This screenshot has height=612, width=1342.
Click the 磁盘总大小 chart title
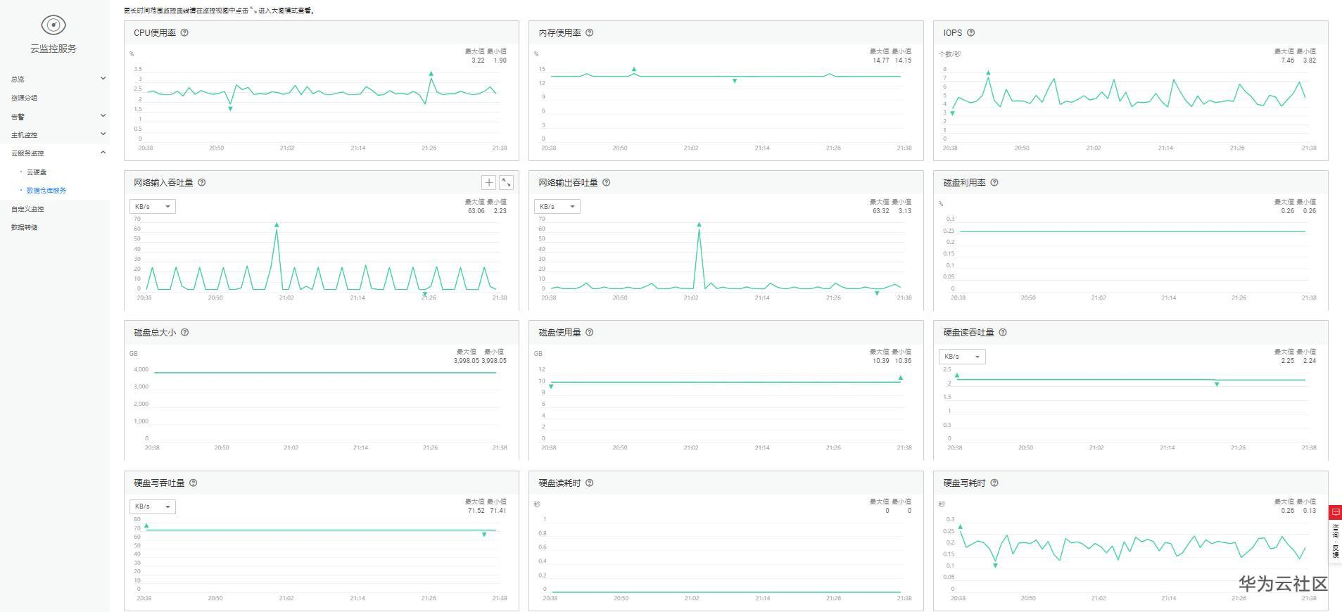(155, 333)
